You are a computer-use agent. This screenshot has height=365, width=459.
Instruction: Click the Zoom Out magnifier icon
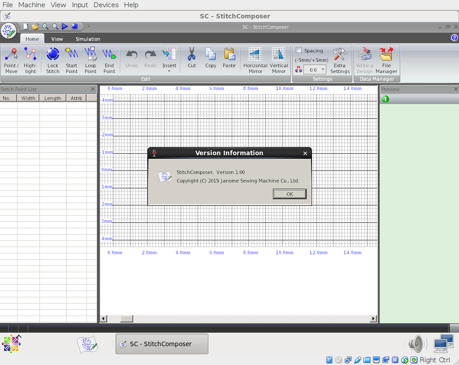click(x=55, y=26)
